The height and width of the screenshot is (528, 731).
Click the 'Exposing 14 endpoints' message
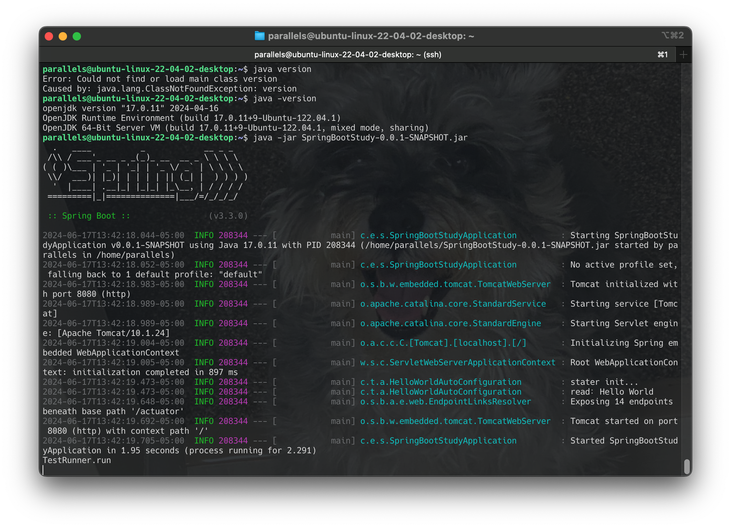622,402
